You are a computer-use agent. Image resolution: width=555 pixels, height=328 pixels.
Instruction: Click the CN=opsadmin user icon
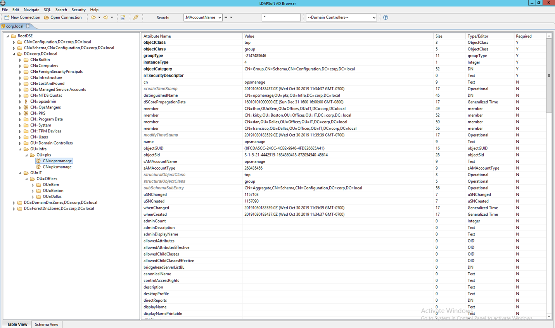(x=26, y=101)
